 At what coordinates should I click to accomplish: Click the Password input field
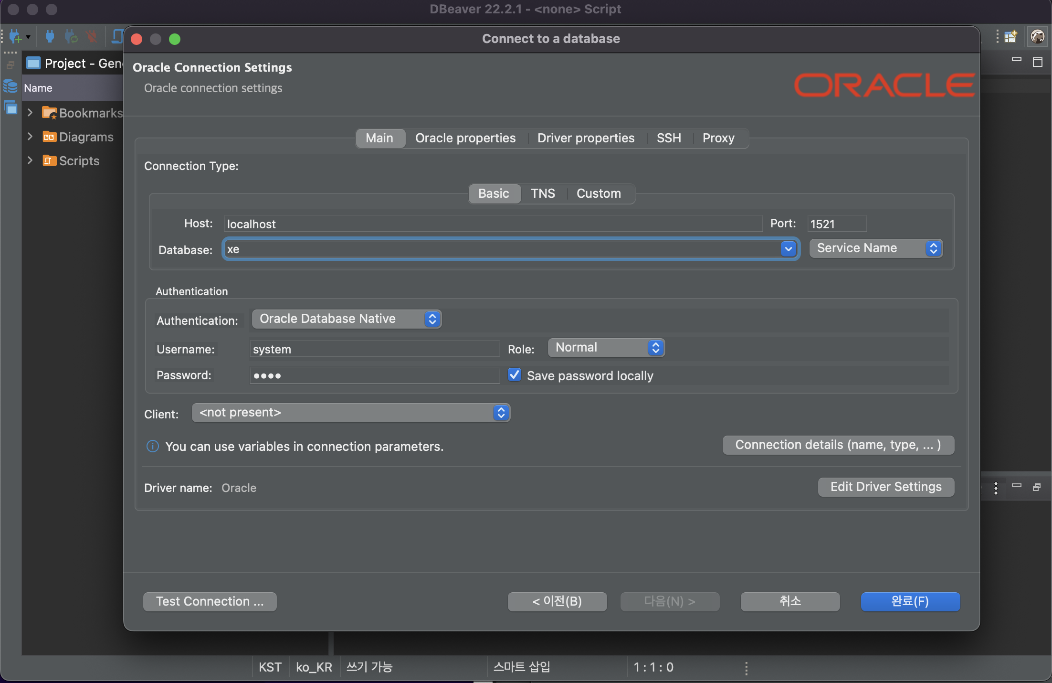[375, 375]
